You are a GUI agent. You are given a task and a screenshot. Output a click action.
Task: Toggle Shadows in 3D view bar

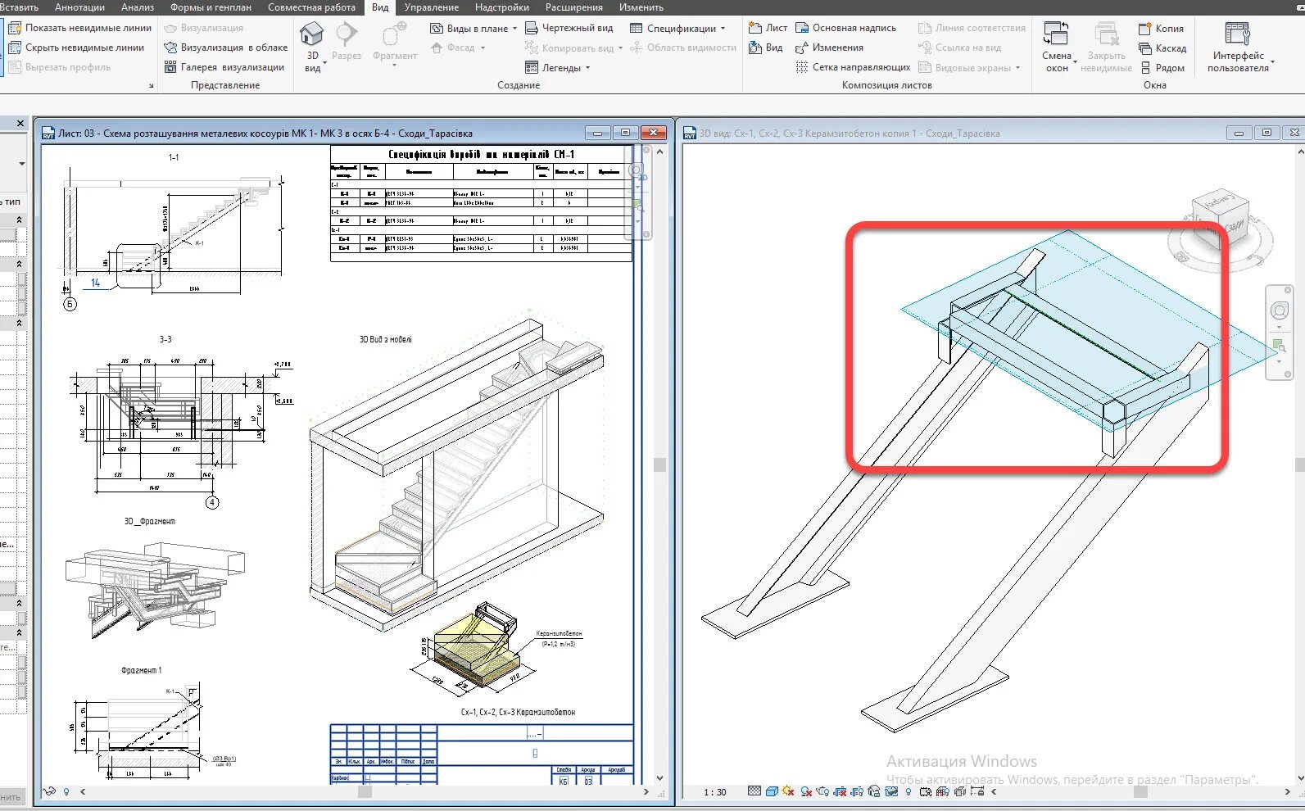(806, 791)
